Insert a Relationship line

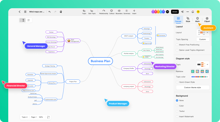click(x=103, y=12)
